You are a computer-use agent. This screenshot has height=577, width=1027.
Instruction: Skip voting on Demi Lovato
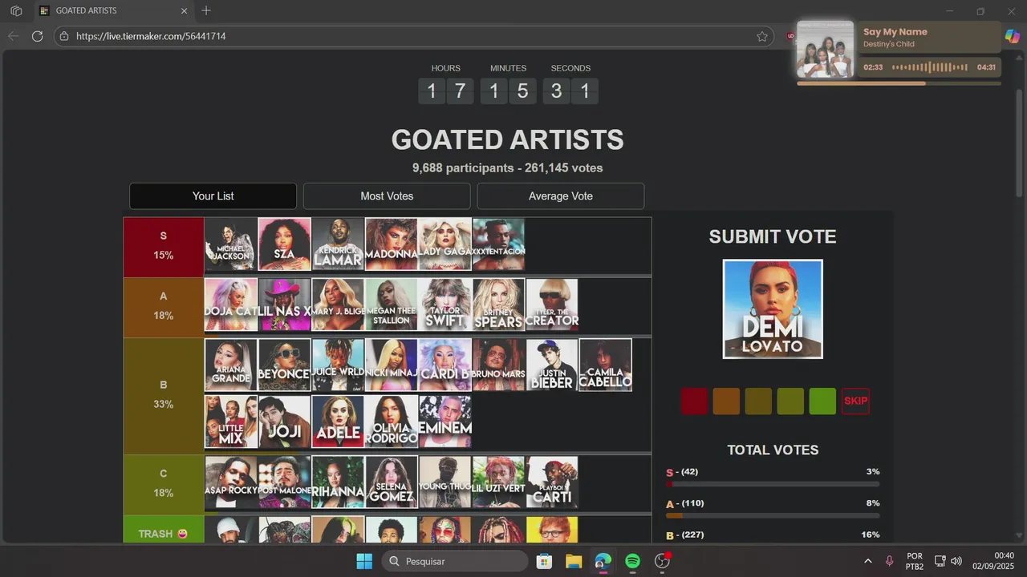click(855, 401)
